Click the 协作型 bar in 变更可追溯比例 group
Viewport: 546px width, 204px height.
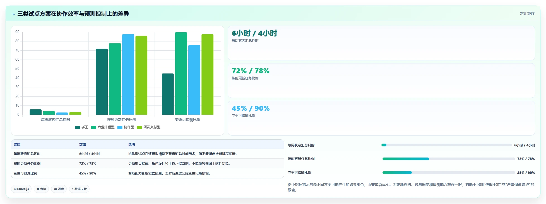point(194,80)
